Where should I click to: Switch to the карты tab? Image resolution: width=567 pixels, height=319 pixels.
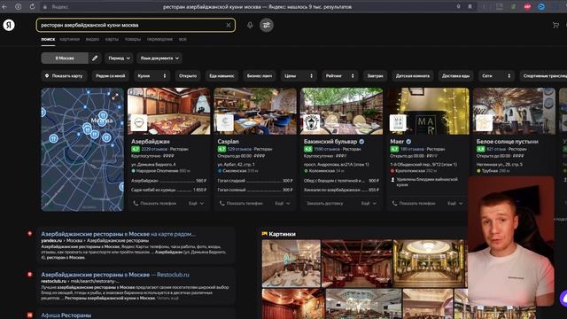point(112,39)
